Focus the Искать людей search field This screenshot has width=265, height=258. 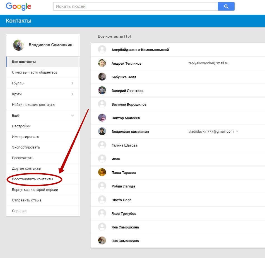[136, 6]
